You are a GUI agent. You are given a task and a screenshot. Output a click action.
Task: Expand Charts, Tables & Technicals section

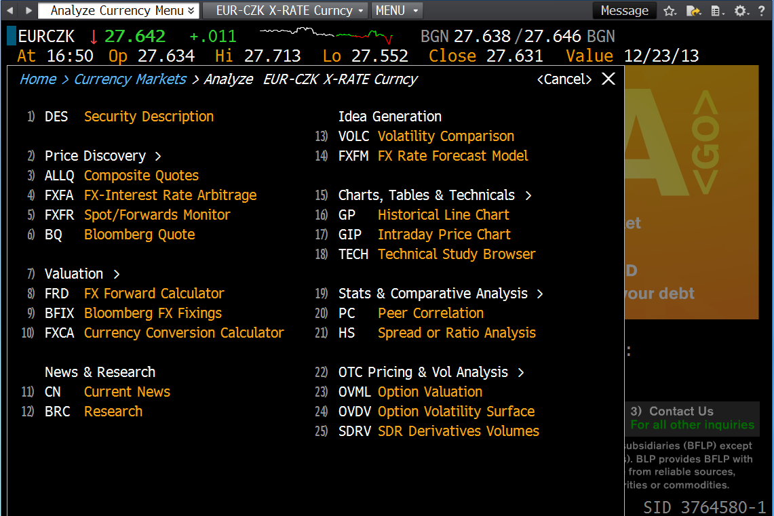coord(423,195)
